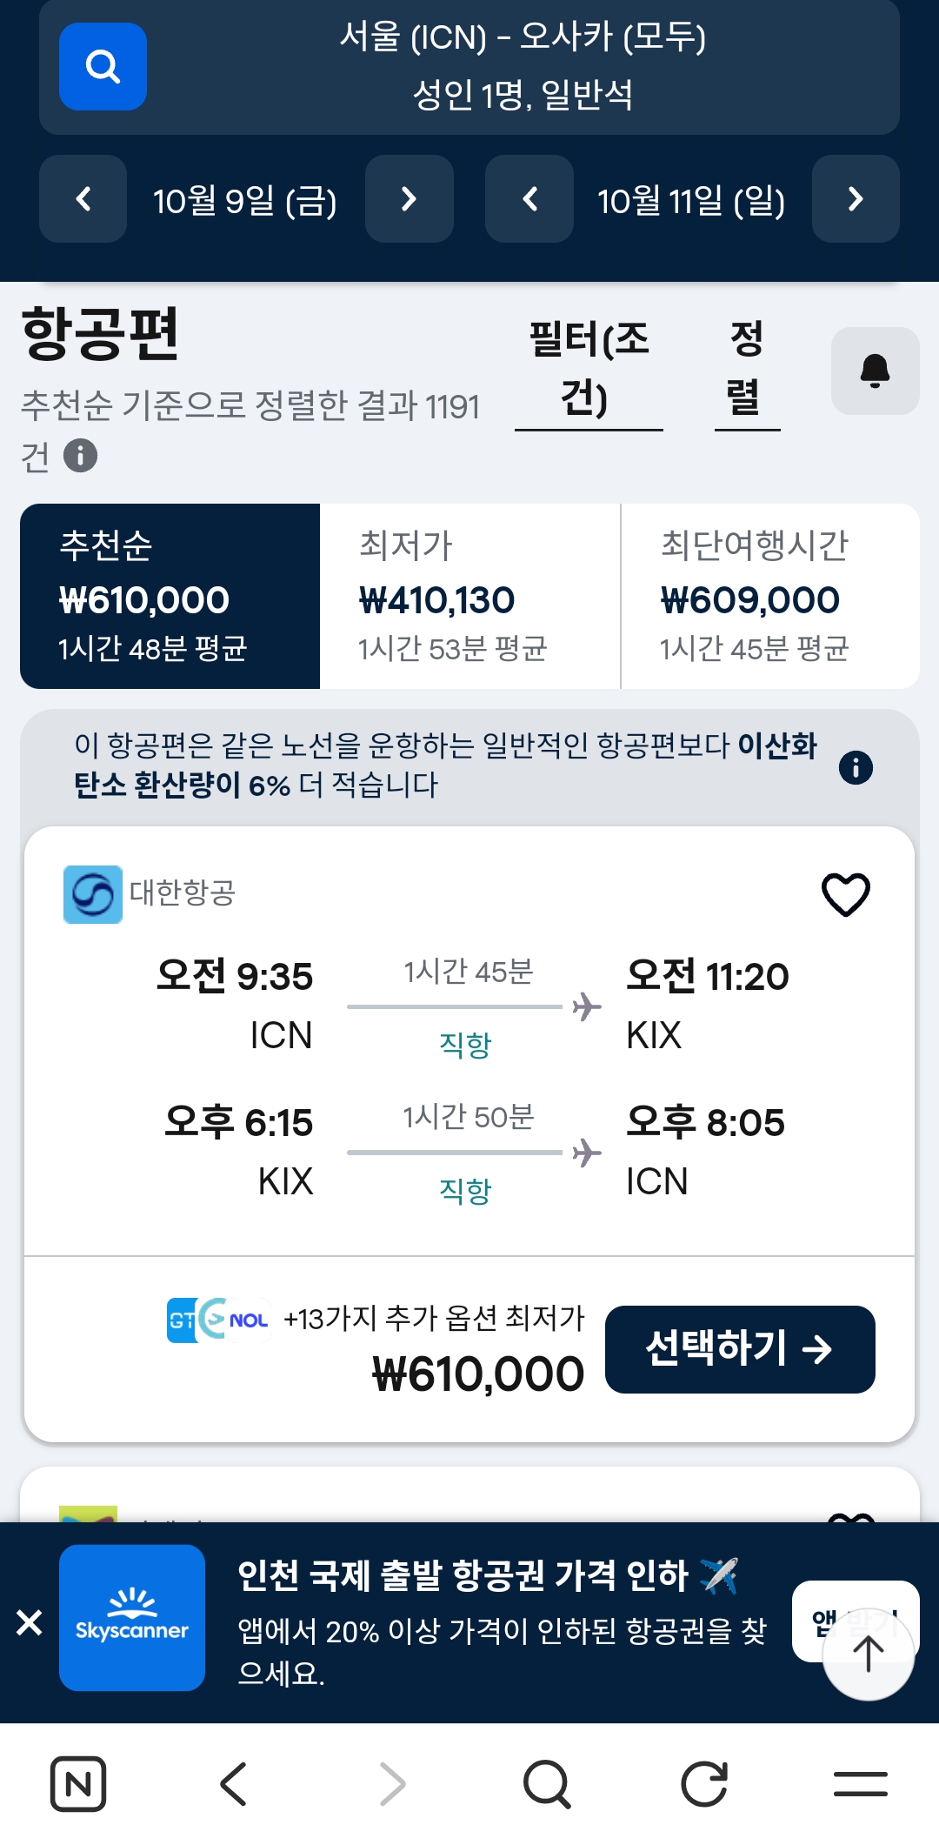
Task: Tap the blue search magnifier button
Action: (x=103, y=67)
